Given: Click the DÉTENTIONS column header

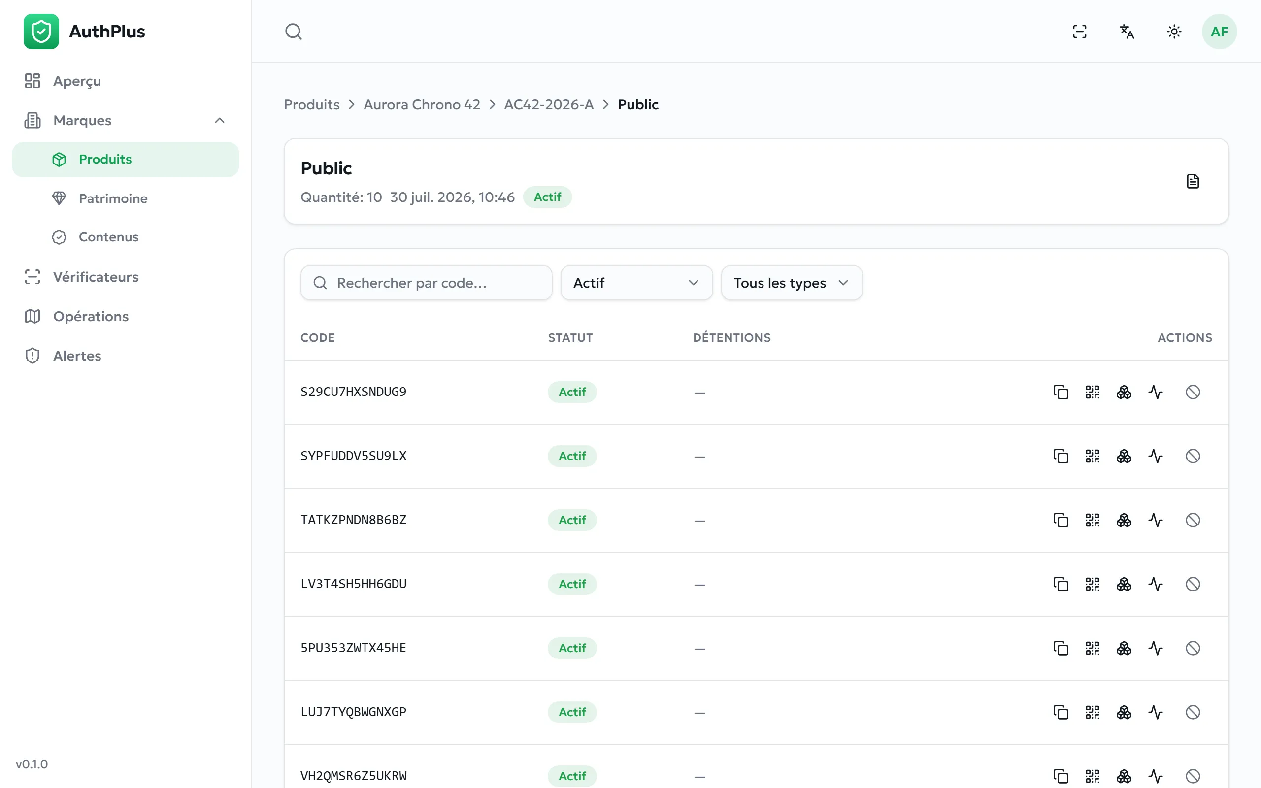Looking at the screenshot, I should click(731, 338).
